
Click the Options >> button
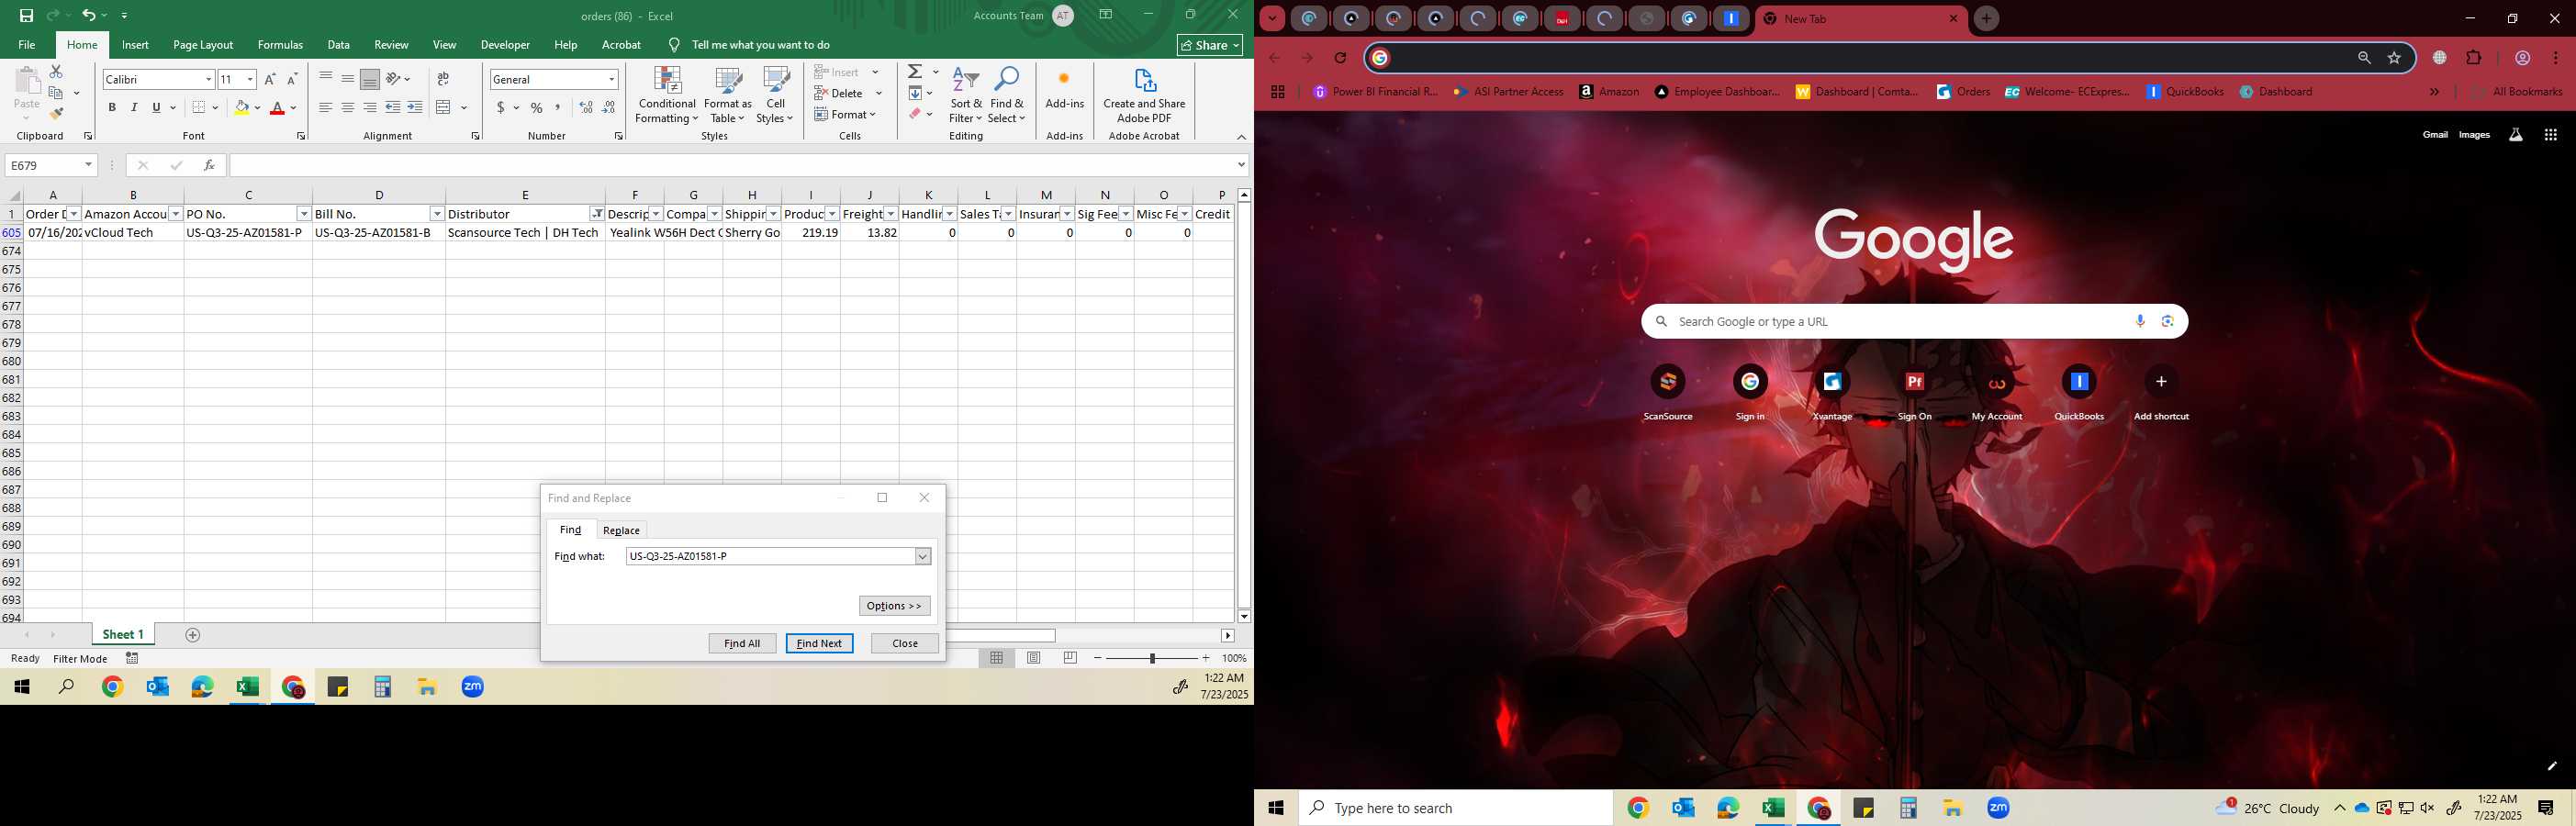tap(894, 606)
